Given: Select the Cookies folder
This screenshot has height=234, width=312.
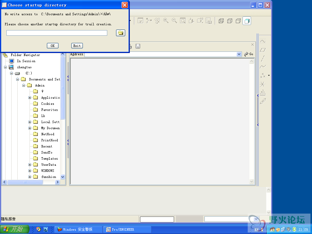Looking at the screenshot, I should (48, 104).
